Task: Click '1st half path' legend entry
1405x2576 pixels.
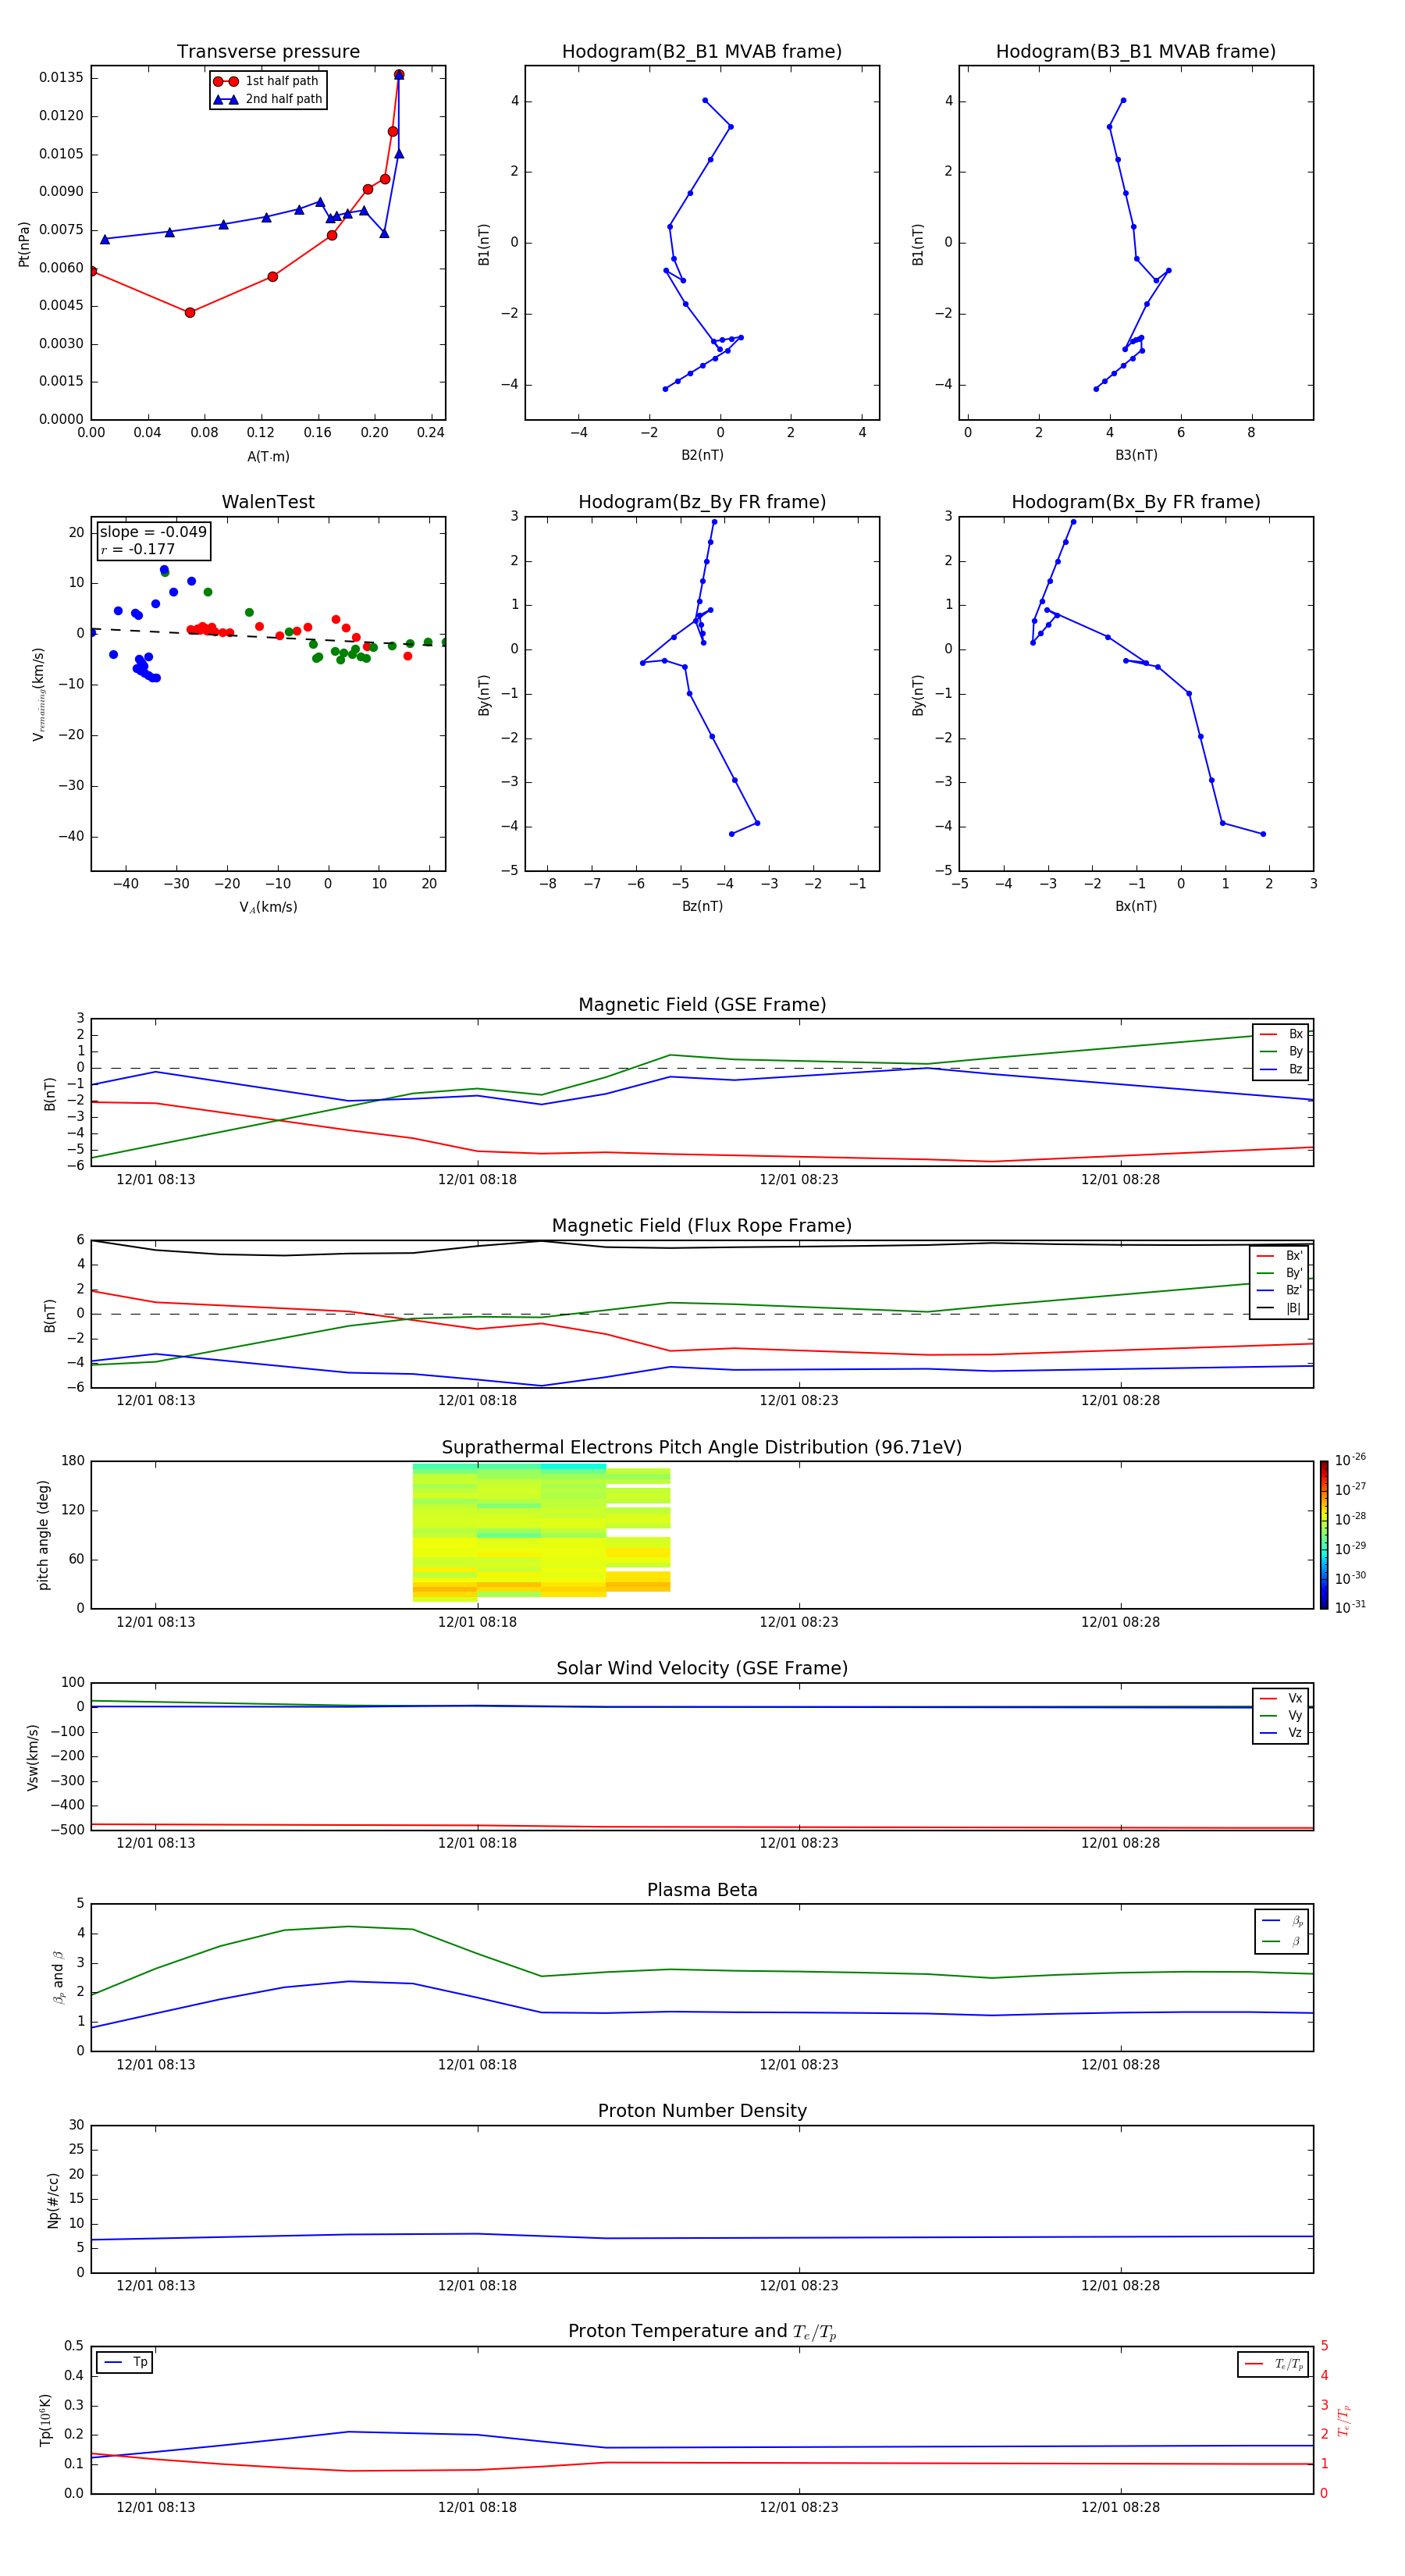Action: (266, 81)
